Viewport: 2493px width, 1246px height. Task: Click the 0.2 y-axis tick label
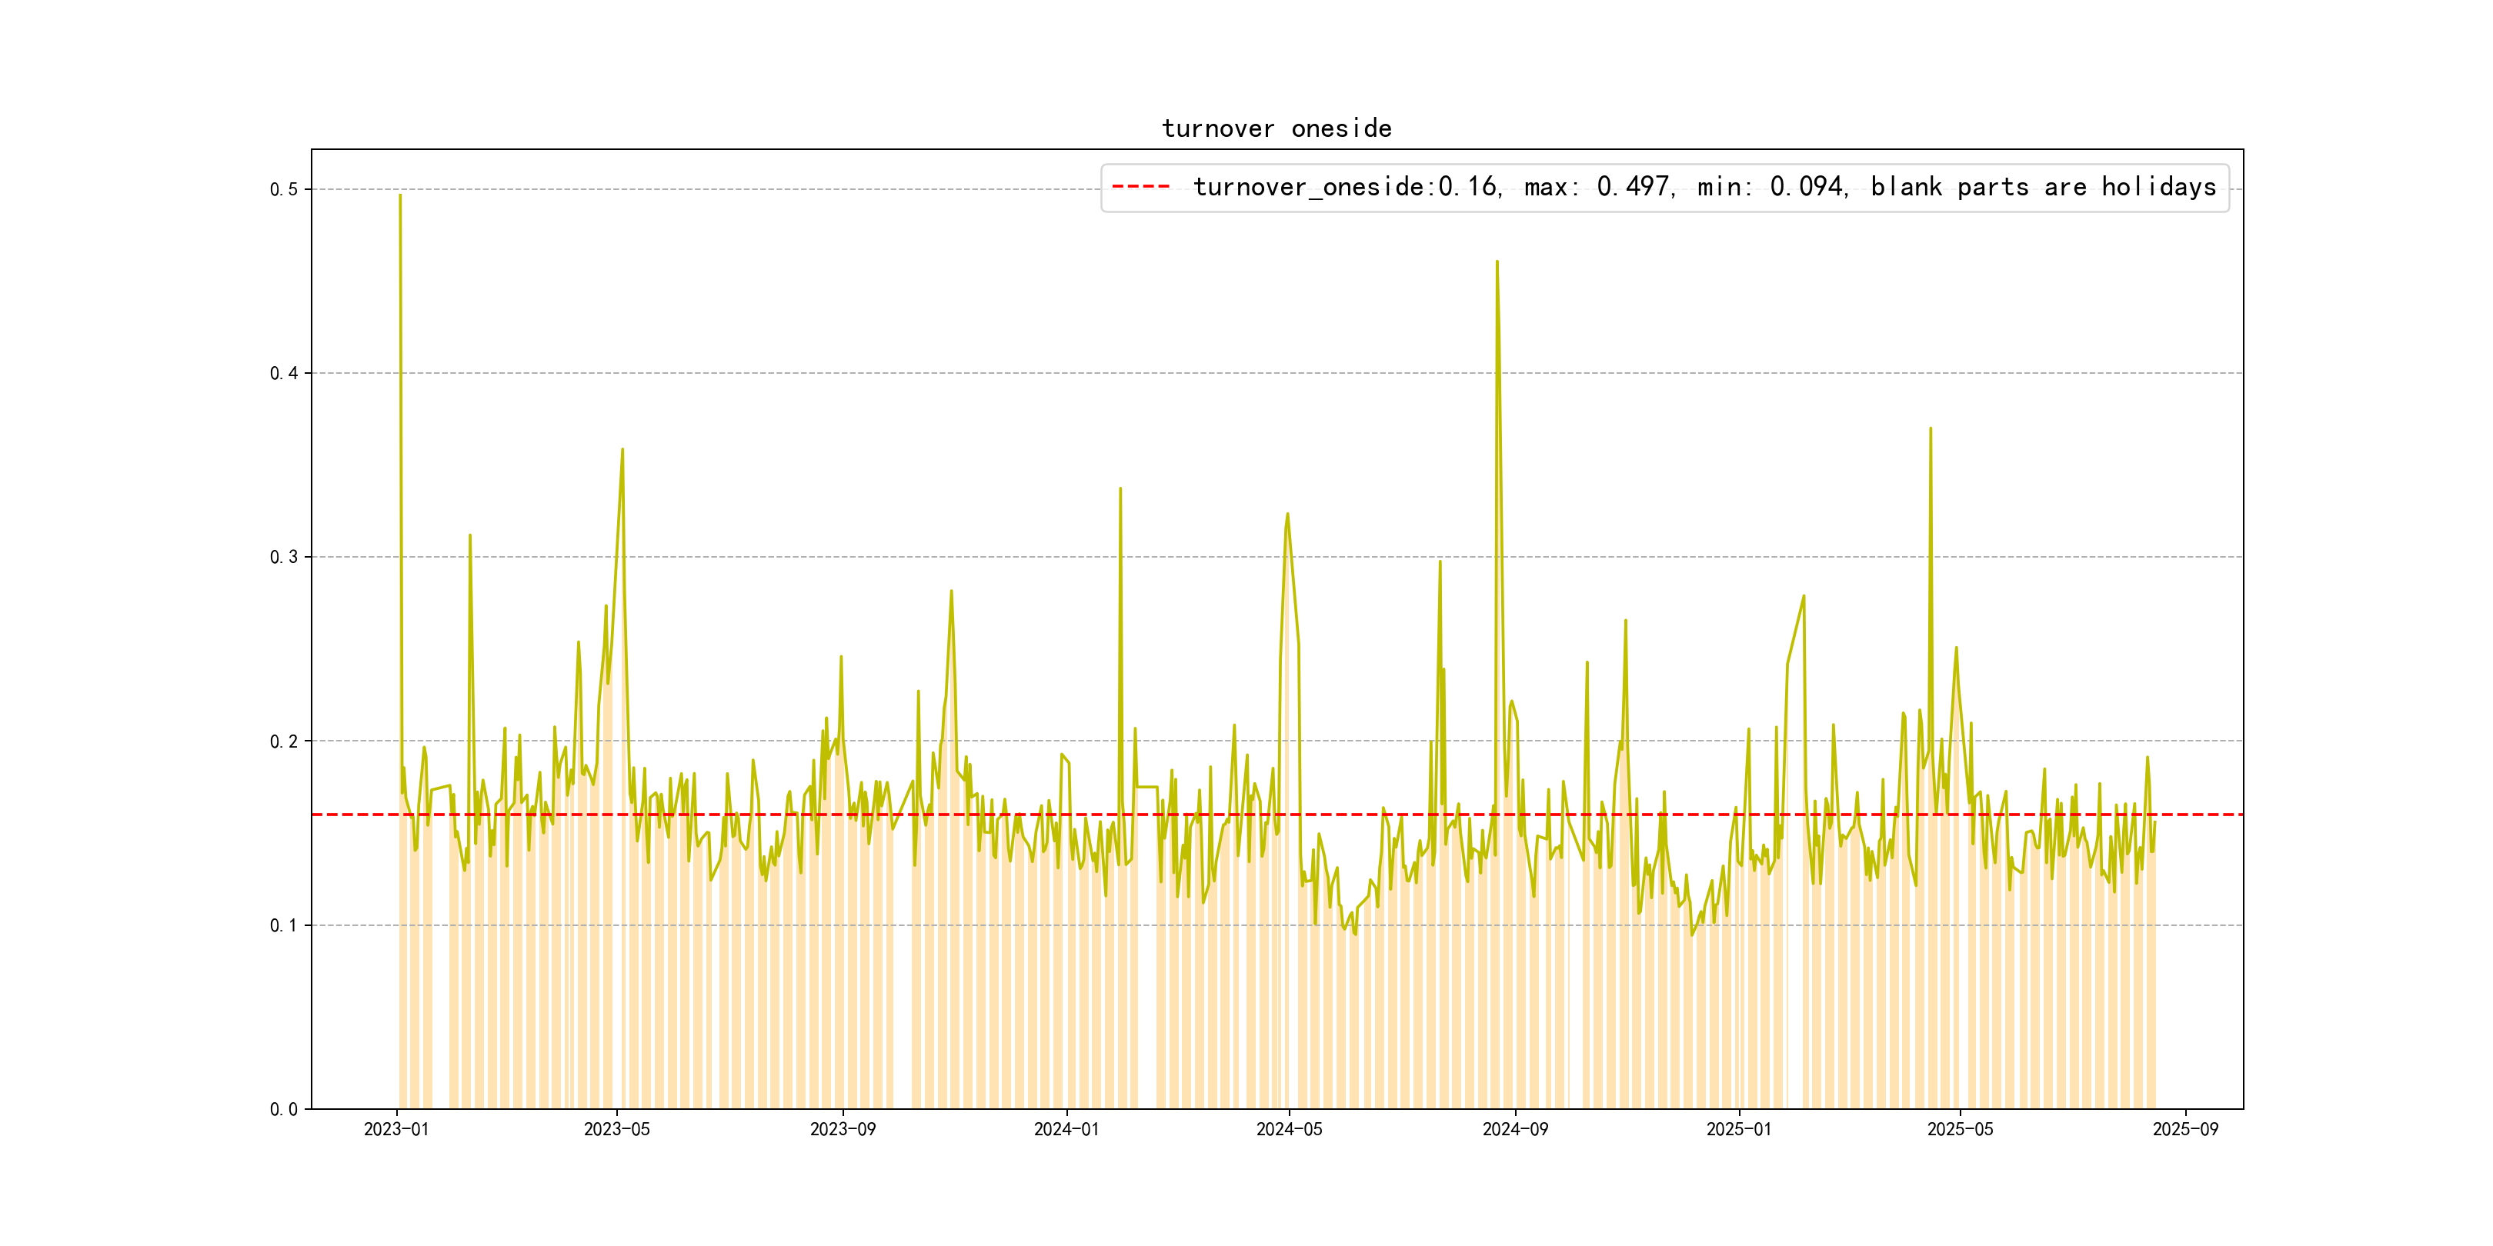284,742
